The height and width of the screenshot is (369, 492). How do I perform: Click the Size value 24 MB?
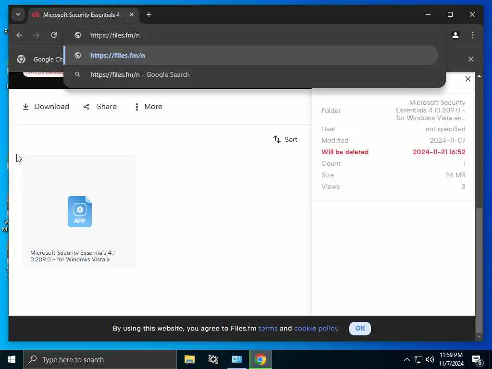click(455, 175)
